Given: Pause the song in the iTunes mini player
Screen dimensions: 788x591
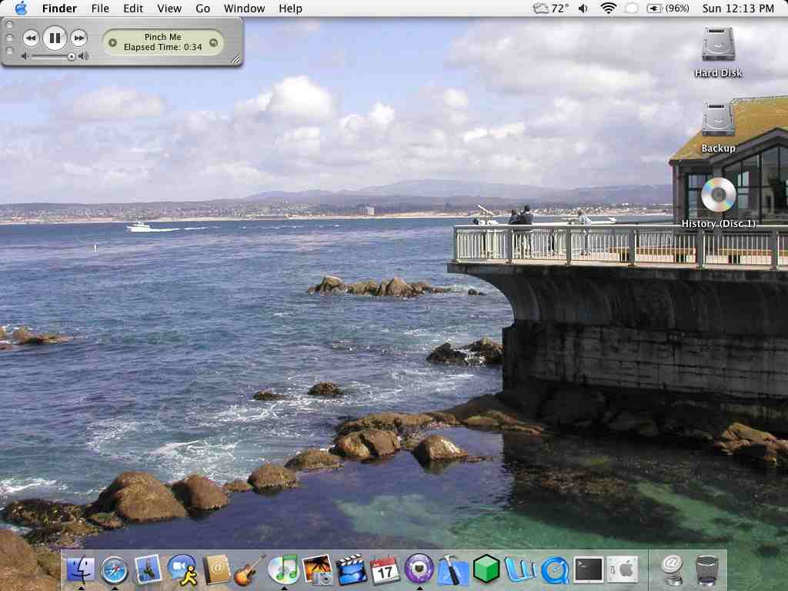Looking at the screenshot, I should [55, 38].
